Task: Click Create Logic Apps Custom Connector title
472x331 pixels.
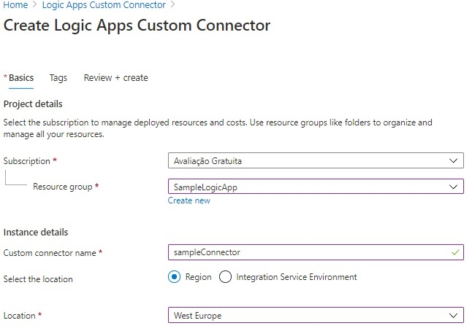Action: [x=137, y=26]
